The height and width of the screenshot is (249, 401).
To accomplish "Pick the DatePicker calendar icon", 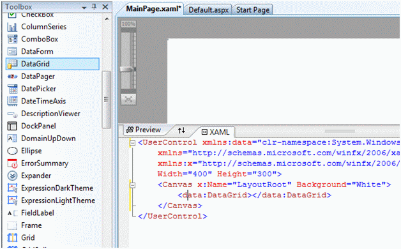I will point(12,89).
